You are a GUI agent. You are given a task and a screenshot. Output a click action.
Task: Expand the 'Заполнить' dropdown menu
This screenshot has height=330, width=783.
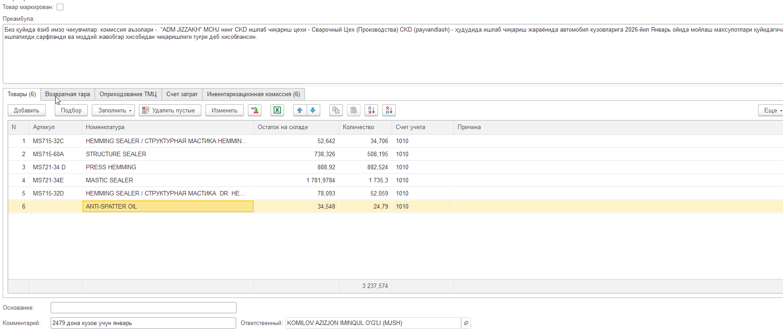(x=114, y=110)
